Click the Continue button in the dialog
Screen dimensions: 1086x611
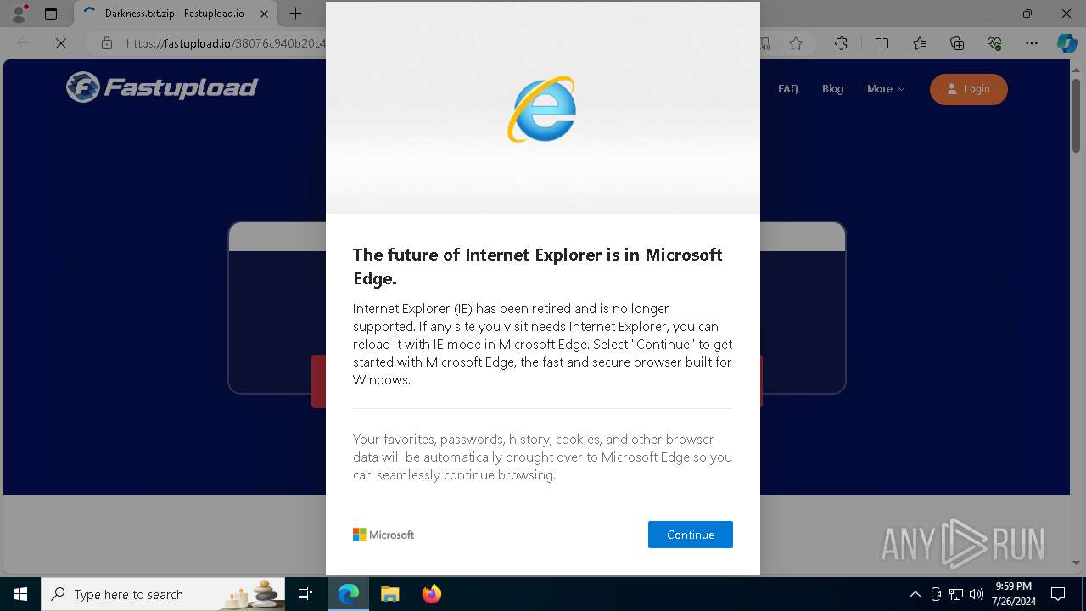690,535
